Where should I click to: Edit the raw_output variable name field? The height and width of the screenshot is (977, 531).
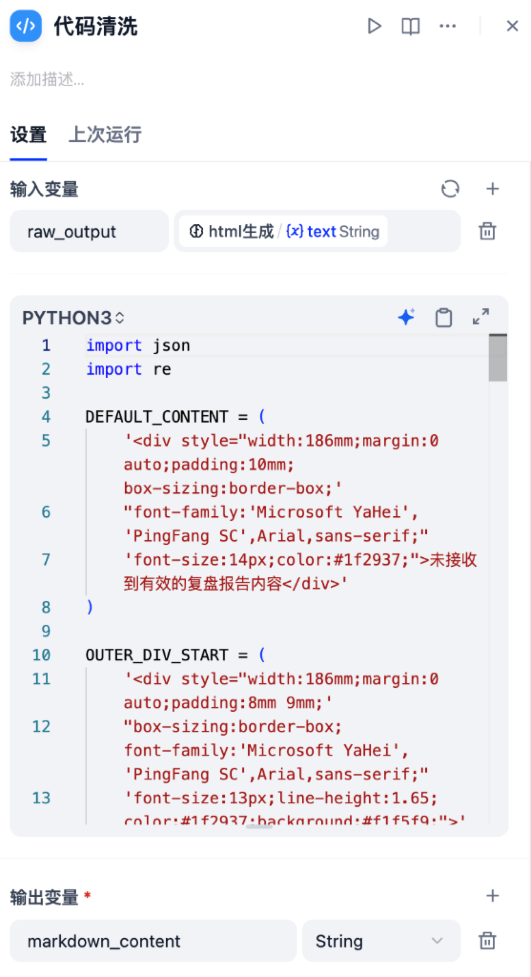(89, 231)
